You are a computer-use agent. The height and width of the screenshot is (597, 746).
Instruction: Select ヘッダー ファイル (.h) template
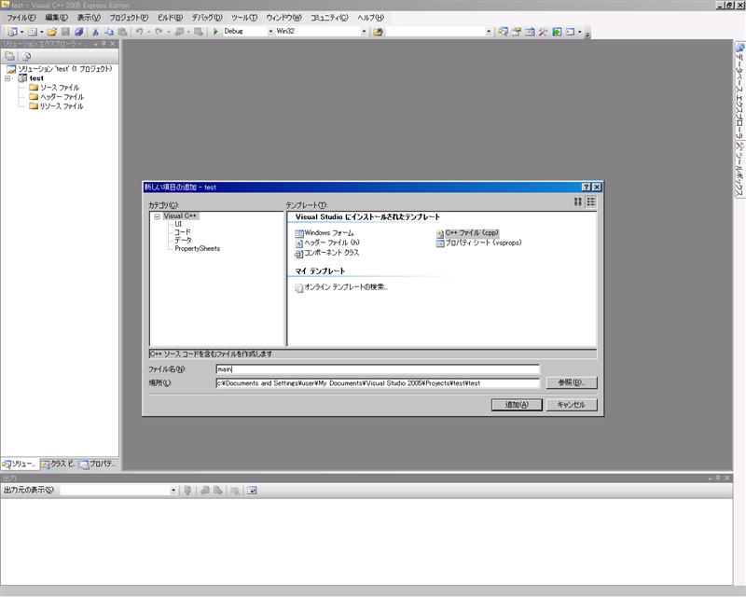pyautogui.click(x=327, y=243)
